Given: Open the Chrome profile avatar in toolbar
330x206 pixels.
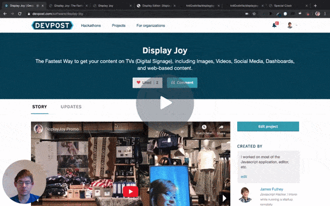Looking at the screenshot, I should coord(317,14).
